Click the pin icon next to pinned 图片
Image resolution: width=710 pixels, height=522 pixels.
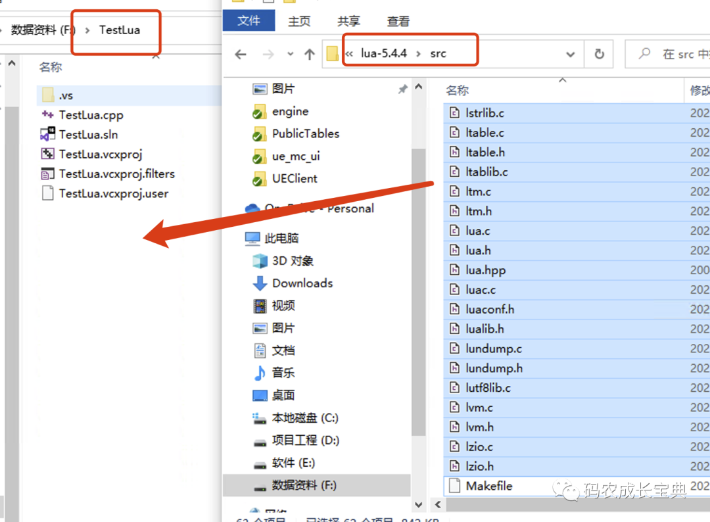[x=405, y=87]
